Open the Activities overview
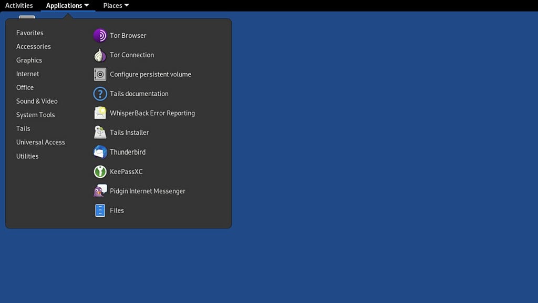The width and height of the screenshot is (538, 303). [19, 5]
